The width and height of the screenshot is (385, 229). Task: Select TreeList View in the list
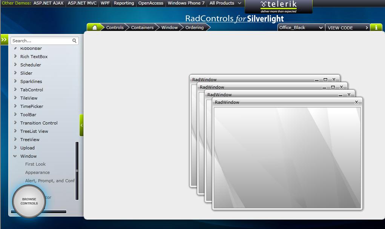tap(34, 131)
